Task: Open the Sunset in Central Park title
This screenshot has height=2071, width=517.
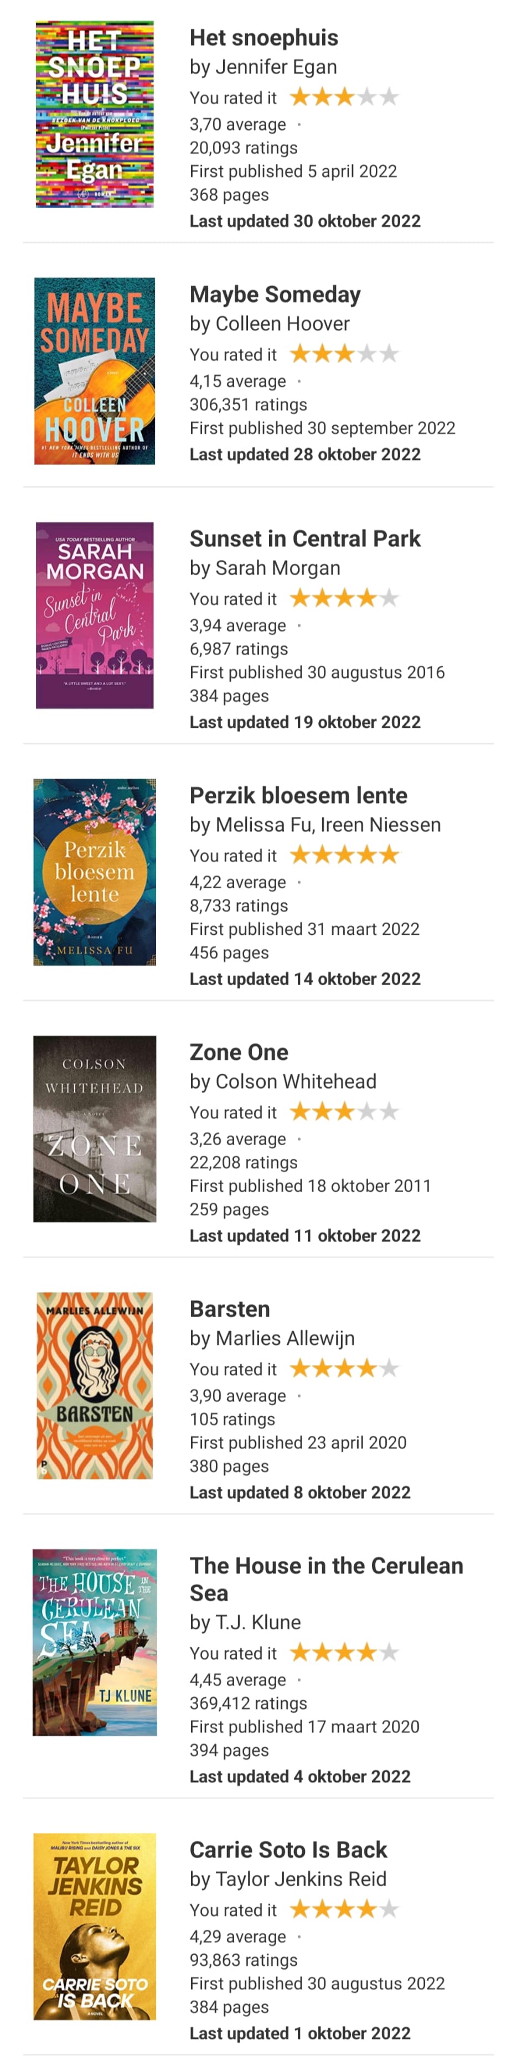Action: click(x=305, y=538)
